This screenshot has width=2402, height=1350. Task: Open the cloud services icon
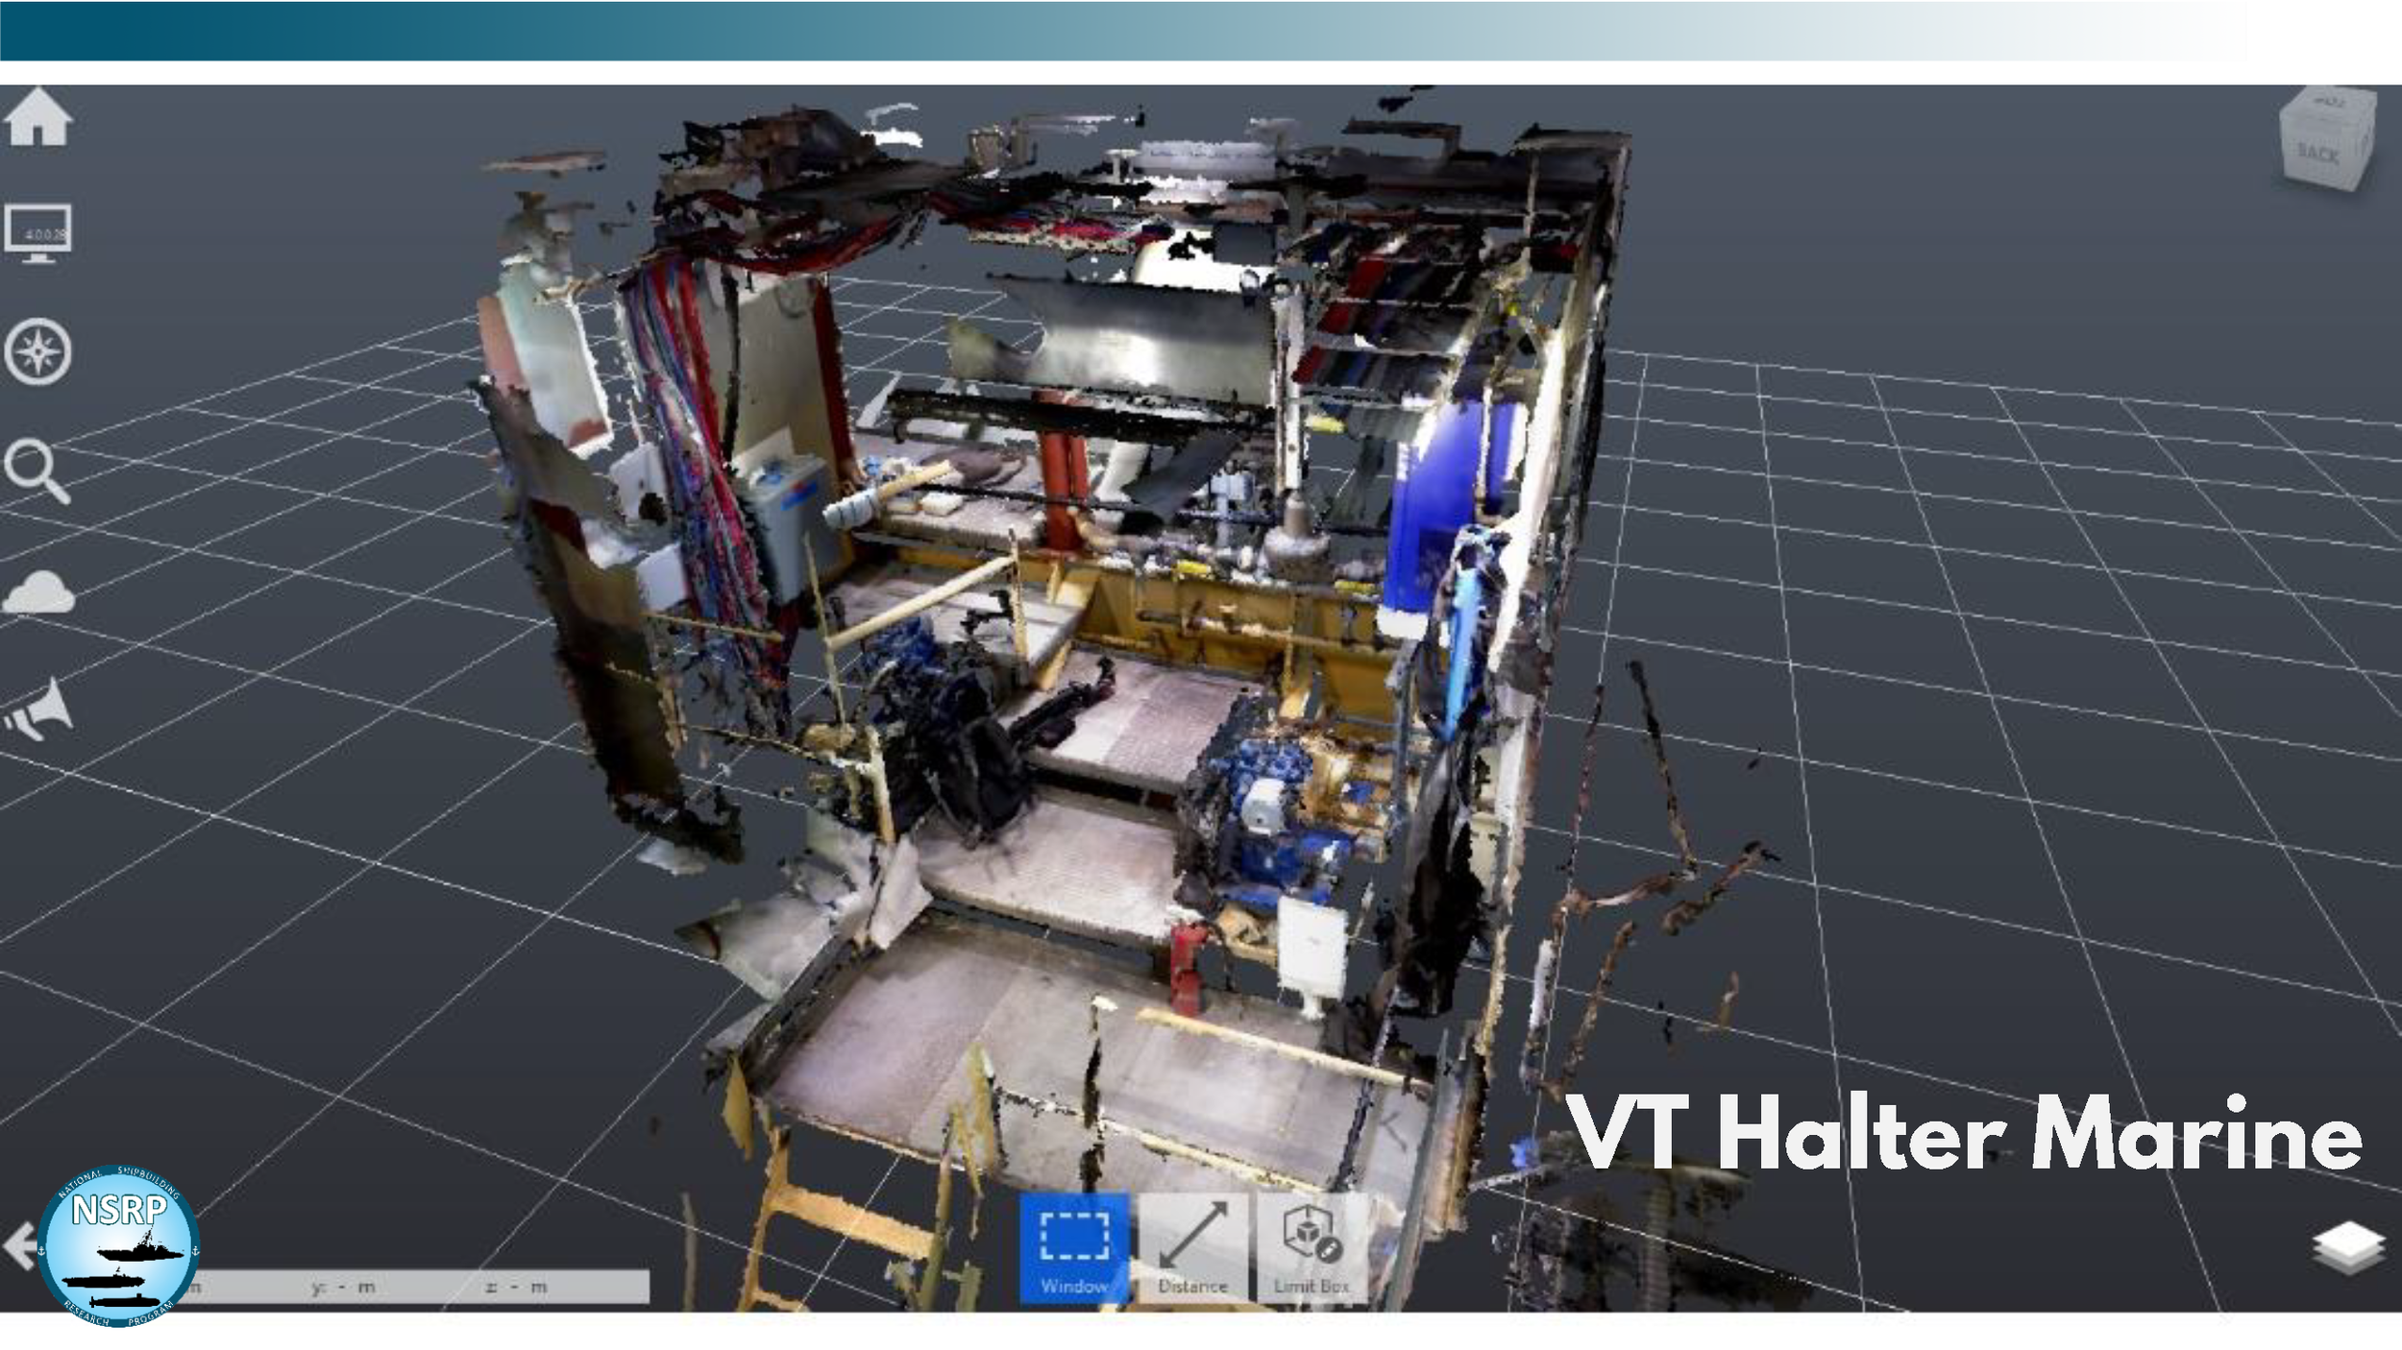coord(38,591)
